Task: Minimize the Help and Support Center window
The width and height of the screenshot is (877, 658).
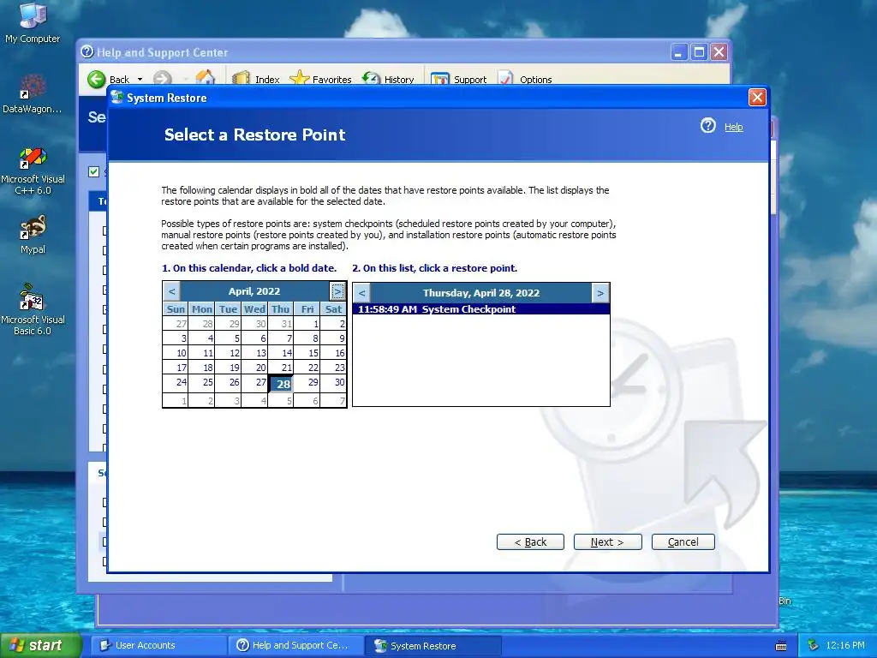Action: tap(678, 52)
